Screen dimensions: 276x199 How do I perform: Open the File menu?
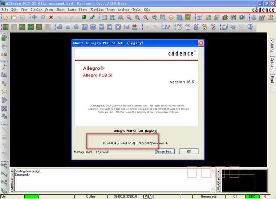tap(5, 10)
